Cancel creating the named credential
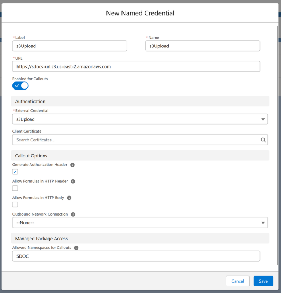Image resolution: width=281 pixels, height=293 pixels. pos(237,281)
